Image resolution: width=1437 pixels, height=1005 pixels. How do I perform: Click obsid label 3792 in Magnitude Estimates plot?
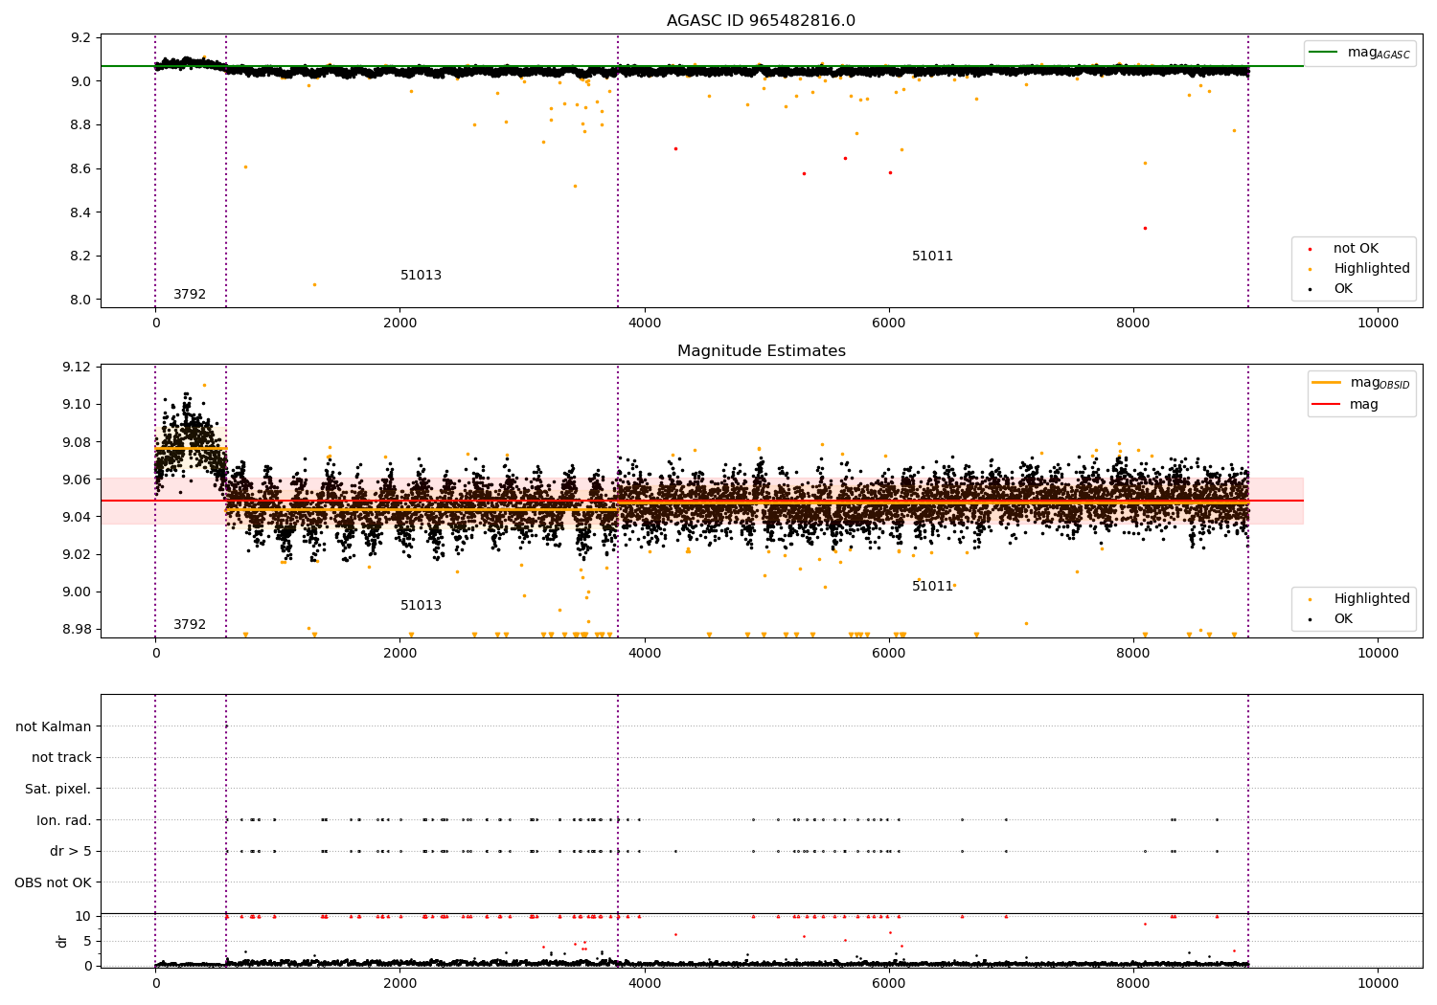click(x=190, y=625)
